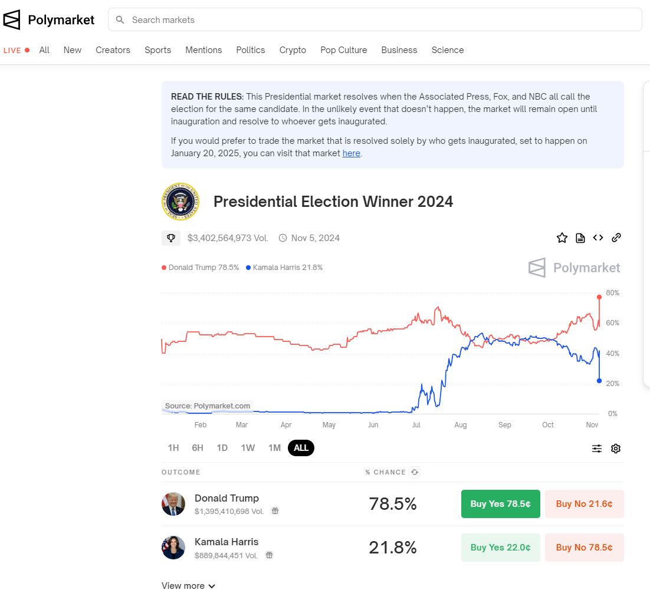Select the ALL timeframe option
The height and width of the screenshot is (590, 650).
click(x=301, y=448)
